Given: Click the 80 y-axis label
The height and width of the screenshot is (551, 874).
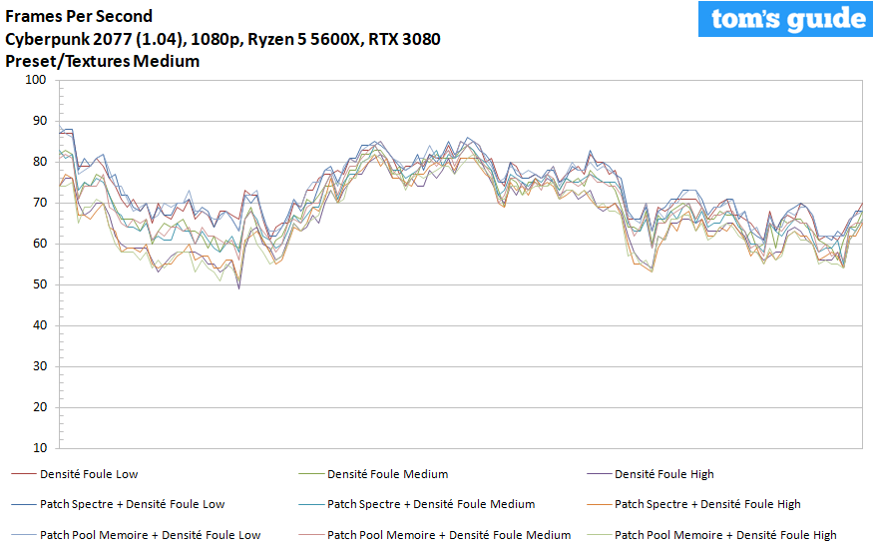Looking at the screenshot, I should pos(40,162).
